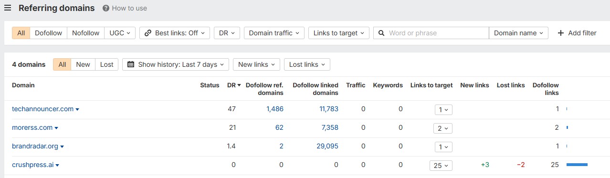
Task: Click the plus icon in Add filter
Action: [561, 33]
